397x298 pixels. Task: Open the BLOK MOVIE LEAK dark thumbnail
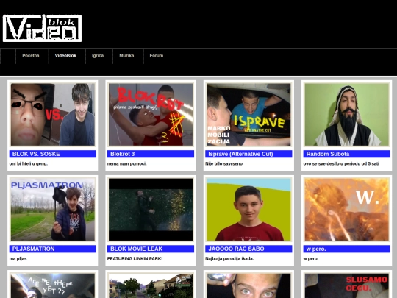tap(151, 210)
